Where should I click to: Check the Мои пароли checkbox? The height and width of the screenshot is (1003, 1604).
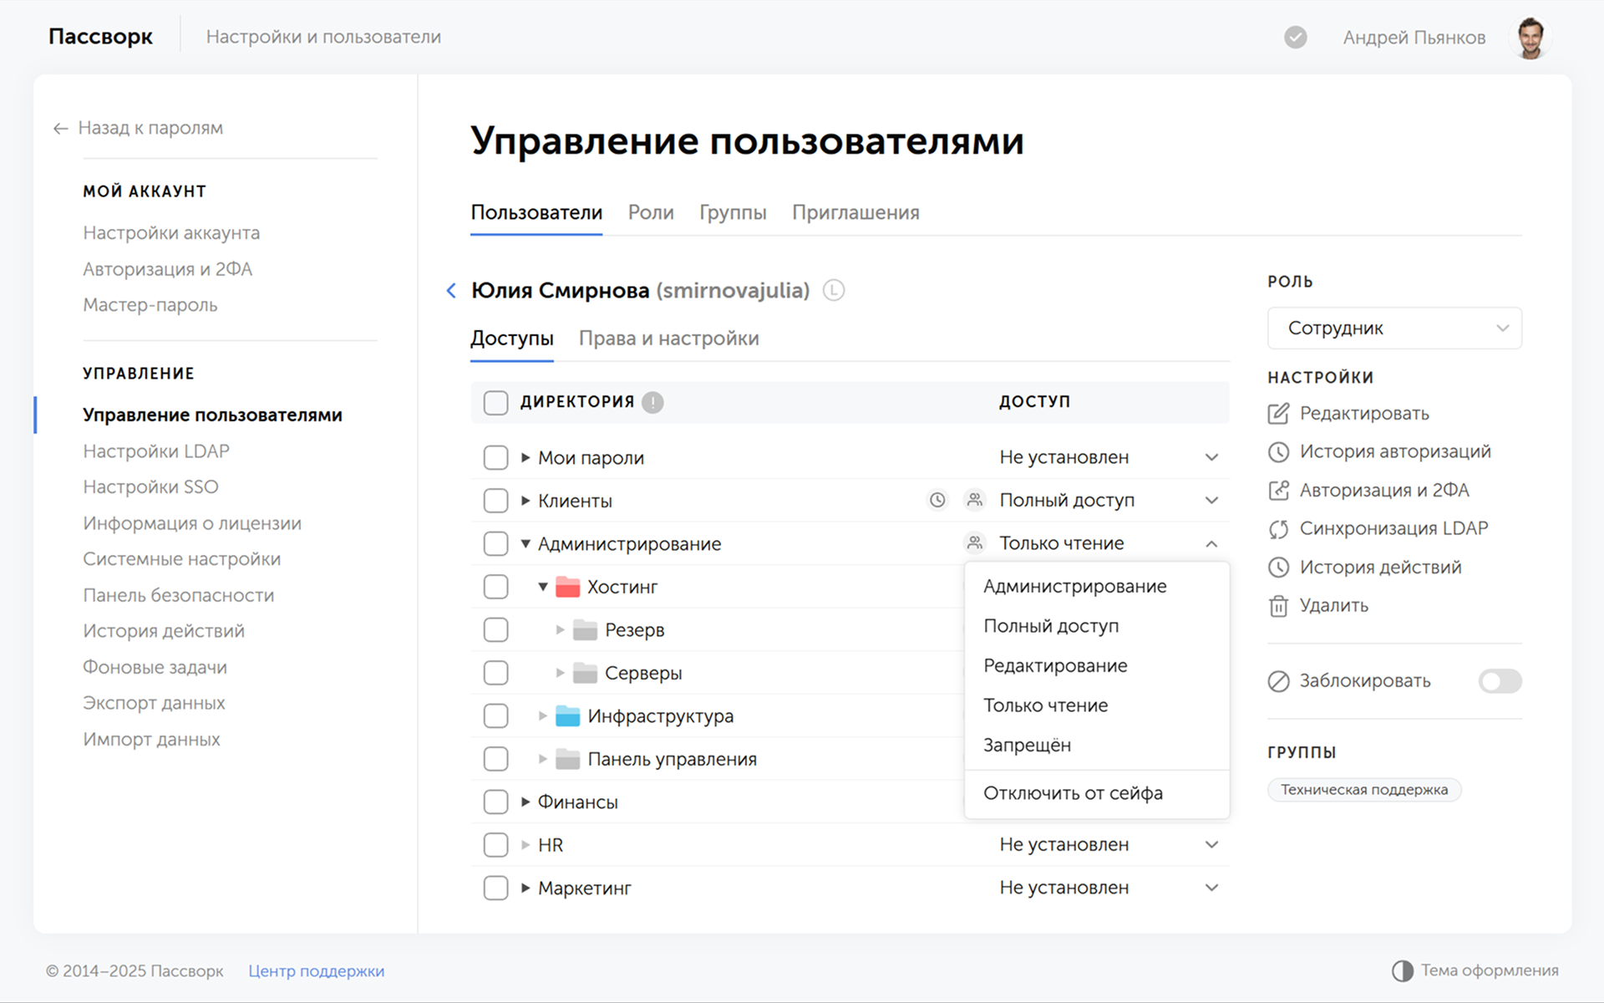[495, 458]
